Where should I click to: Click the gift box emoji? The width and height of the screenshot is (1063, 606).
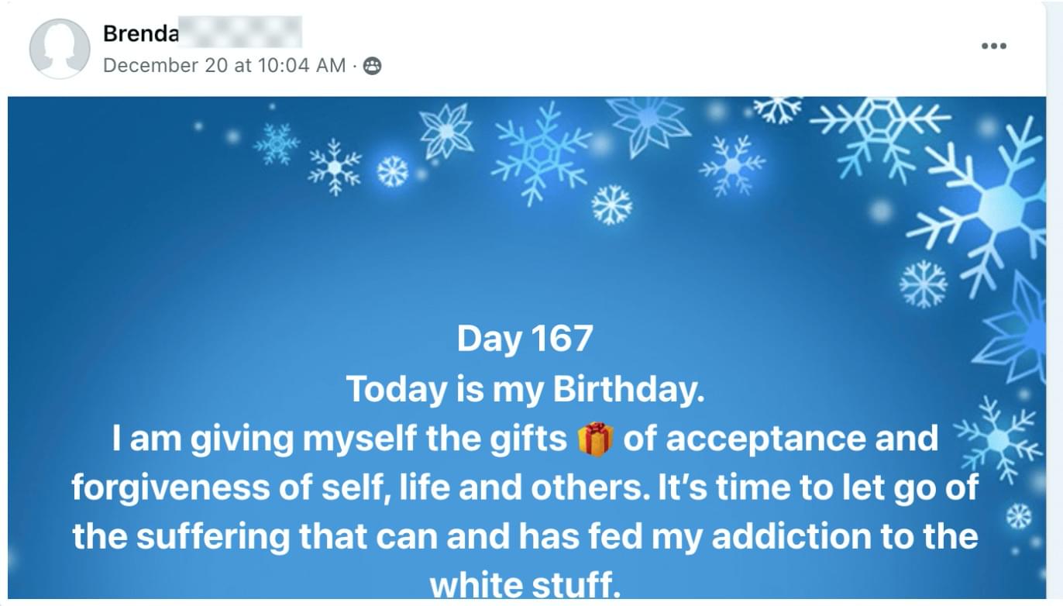595,439
